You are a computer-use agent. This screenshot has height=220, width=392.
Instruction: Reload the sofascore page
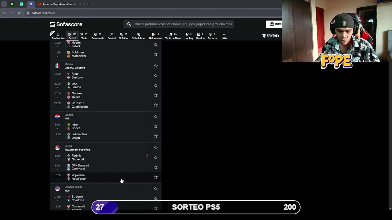tap(19, 13)
